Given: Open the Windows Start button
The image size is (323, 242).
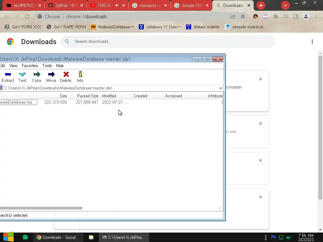Looking at the screenshot, I should (9, 237).
